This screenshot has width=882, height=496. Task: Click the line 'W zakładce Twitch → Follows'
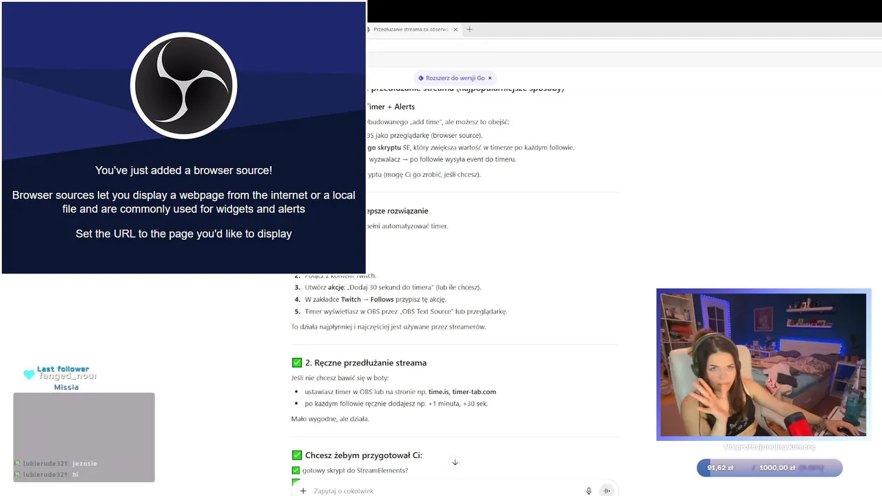click(x=376, y=300)
